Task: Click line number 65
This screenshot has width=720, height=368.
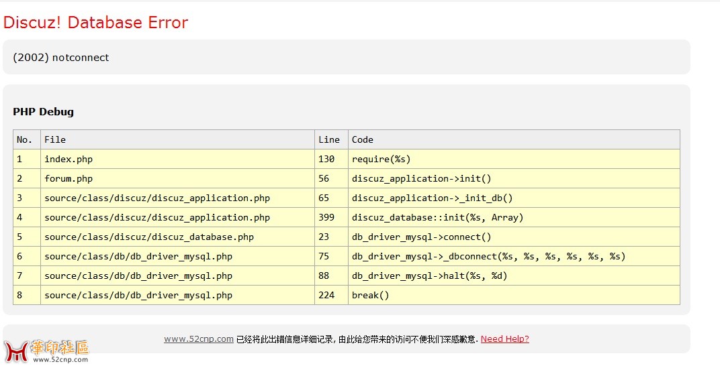Action: (x=331, y=198)
